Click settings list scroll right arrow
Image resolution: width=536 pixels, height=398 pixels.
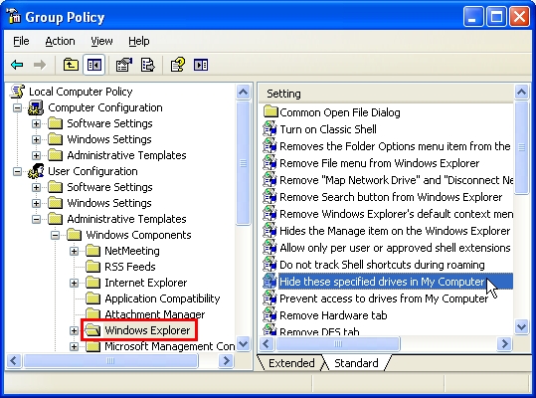click(x=504, y=343)
